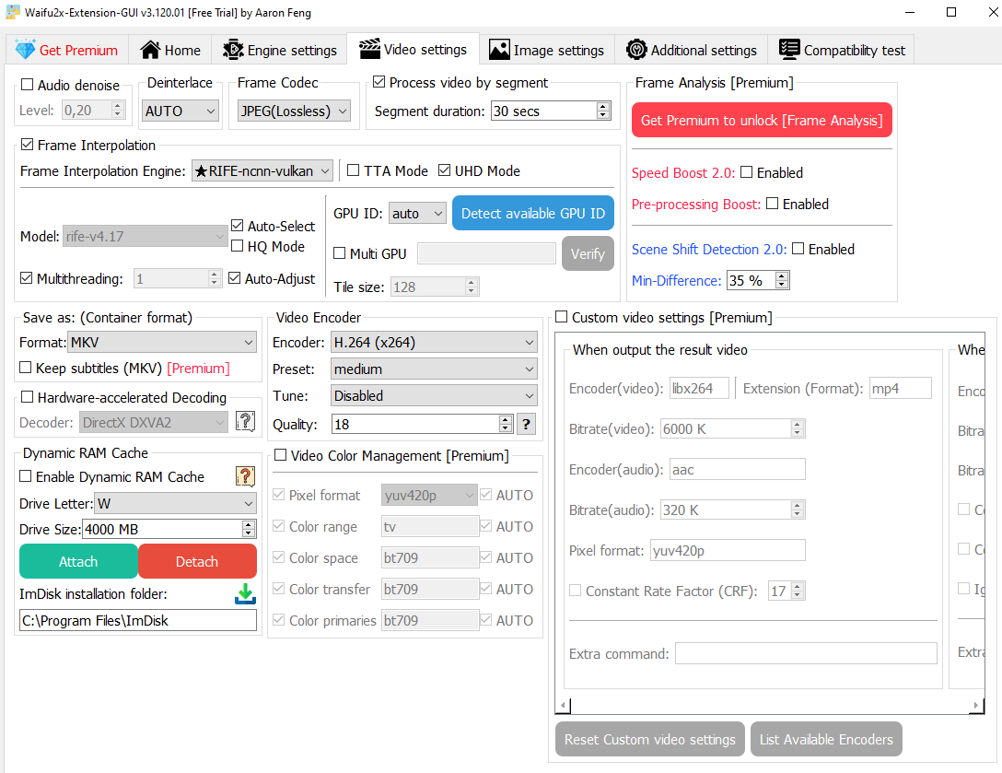Toggle the Multithreading checkbox

coord(26,278)
